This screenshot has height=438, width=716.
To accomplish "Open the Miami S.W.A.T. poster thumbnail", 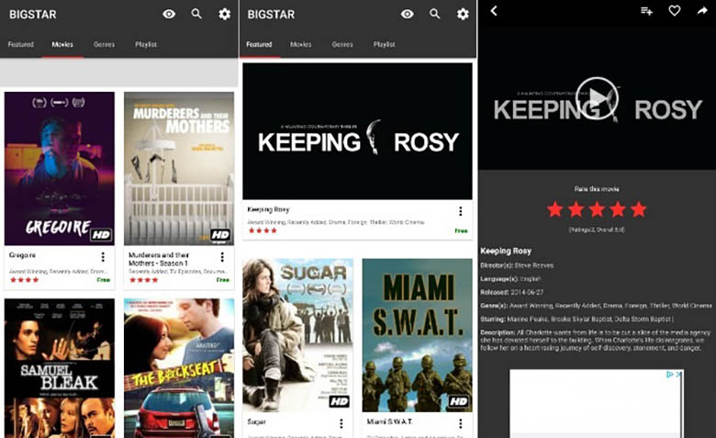I will click(x=418, y=335).
